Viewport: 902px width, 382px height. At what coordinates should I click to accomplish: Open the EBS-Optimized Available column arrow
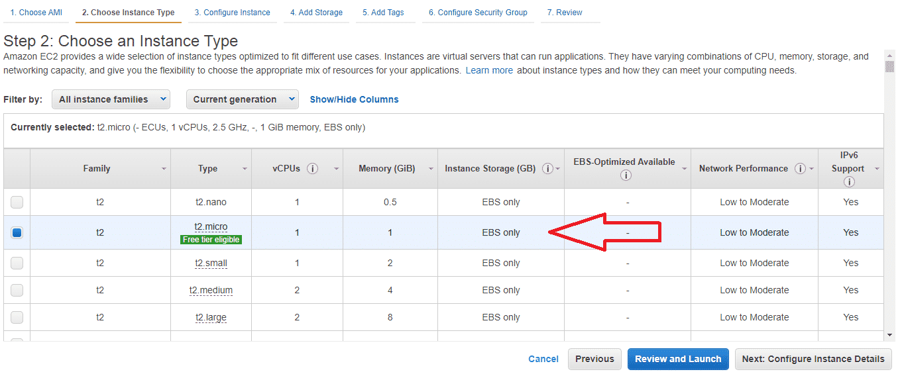coord(684,169)
